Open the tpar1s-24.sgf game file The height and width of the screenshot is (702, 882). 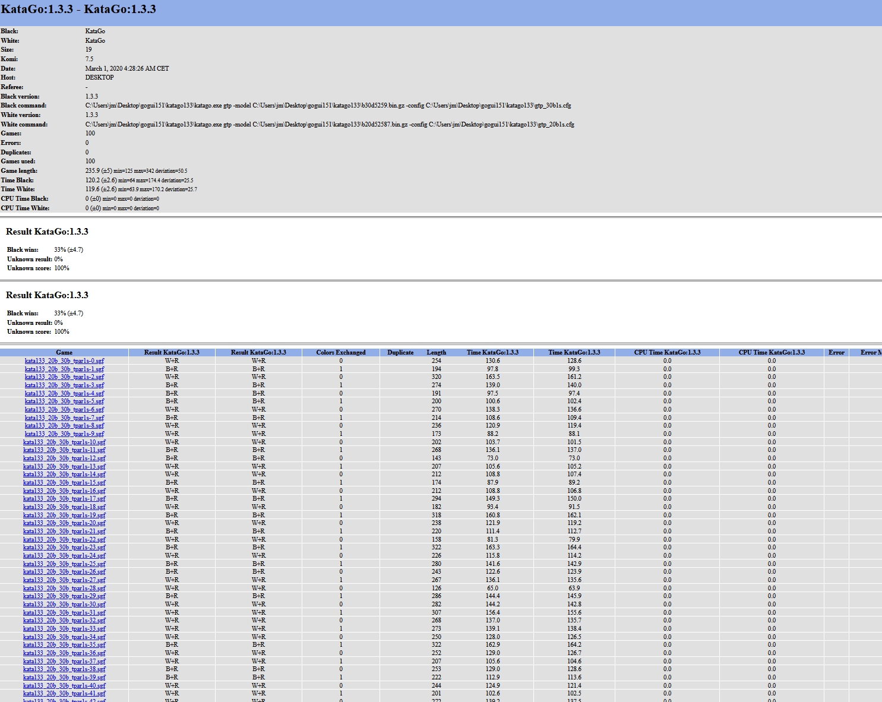(x=64, y=556)
